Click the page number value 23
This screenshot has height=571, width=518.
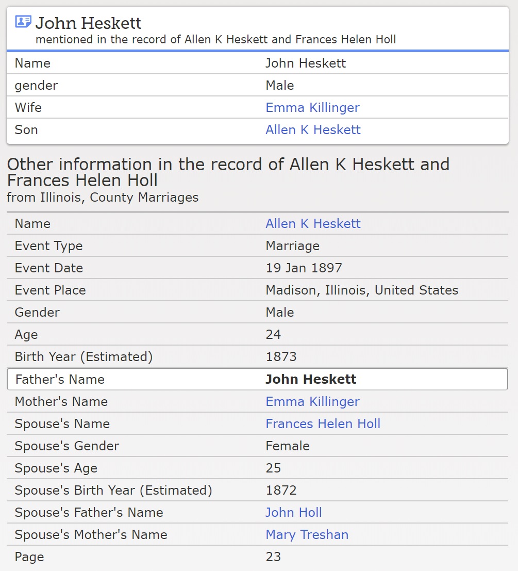click(273, 557)
